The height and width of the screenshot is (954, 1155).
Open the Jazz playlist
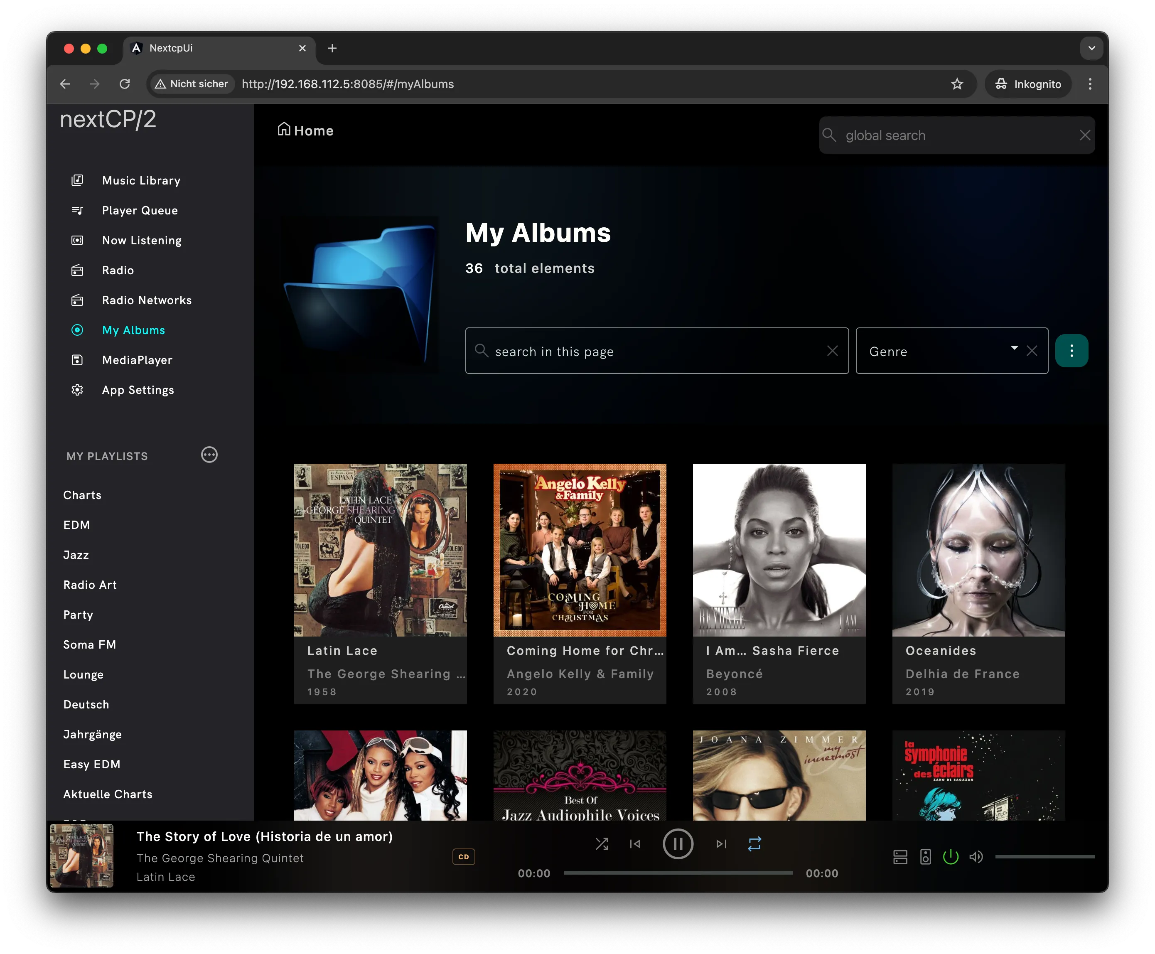(76, 554)
